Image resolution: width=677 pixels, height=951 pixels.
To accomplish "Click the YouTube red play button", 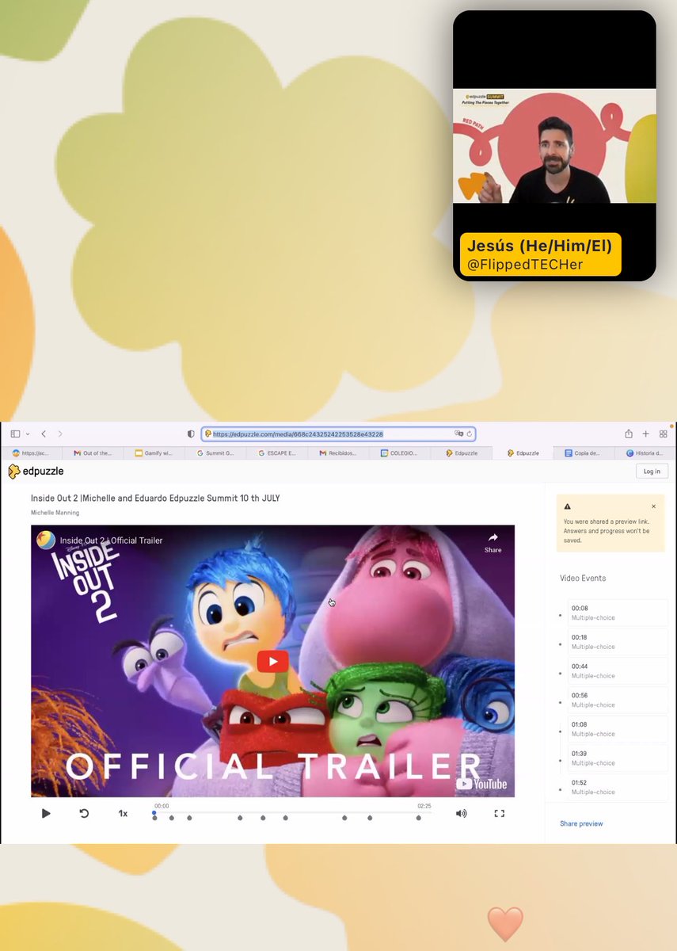I will [272, 662].
